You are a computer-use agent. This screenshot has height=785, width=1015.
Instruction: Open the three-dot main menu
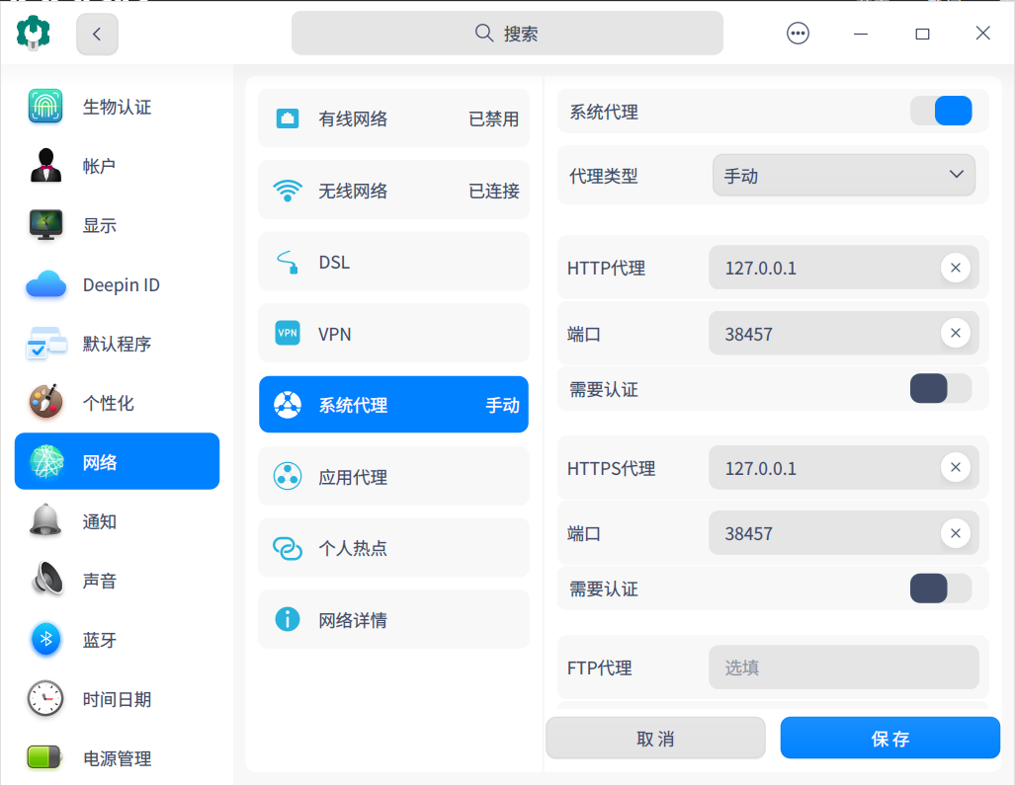(798, 33)
